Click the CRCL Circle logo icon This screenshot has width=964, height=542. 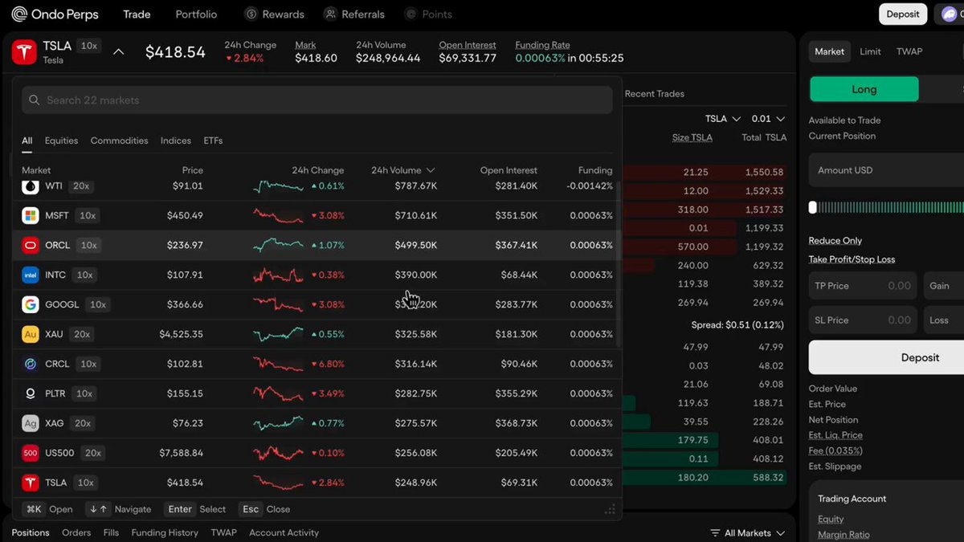pyautogui.click(x=31, y=365)
